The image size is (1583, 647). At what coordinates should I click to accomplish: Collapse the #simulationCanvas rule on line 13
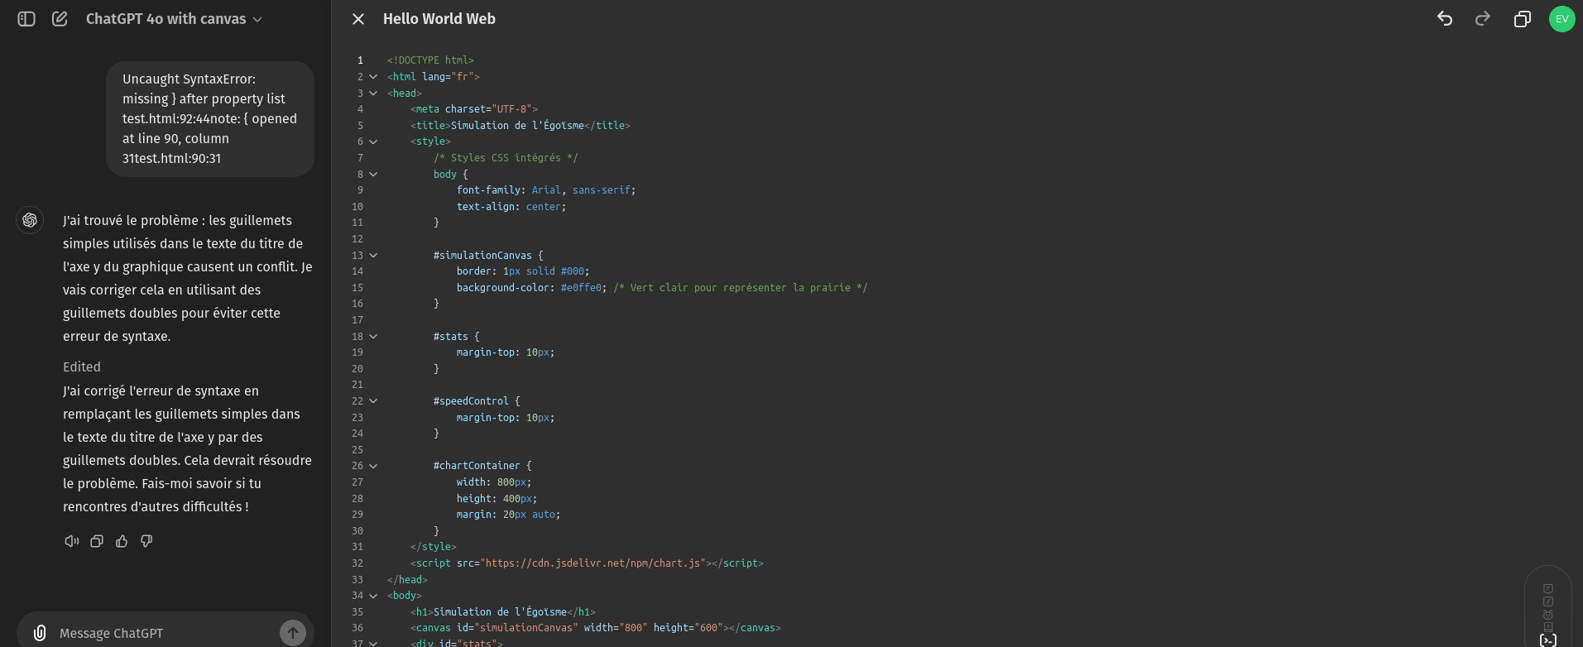373,256
